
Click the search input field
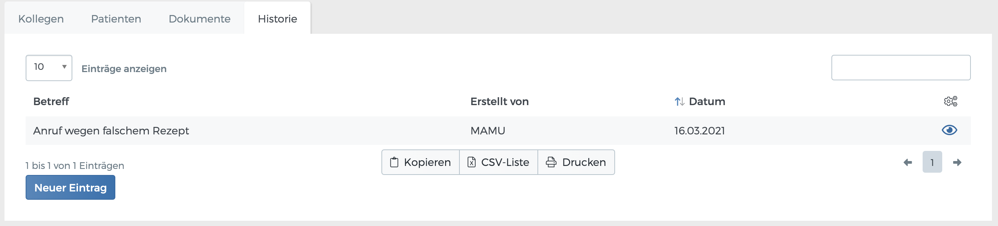pyautogui.click(x=901, y=68)
